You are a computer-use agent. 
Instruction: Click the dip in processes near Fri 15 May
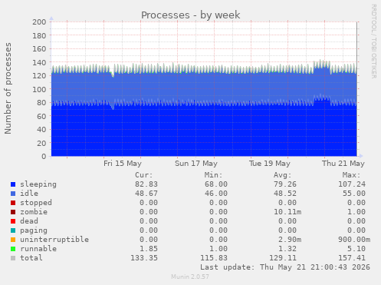pyautogui.click(x=113, y=75)
